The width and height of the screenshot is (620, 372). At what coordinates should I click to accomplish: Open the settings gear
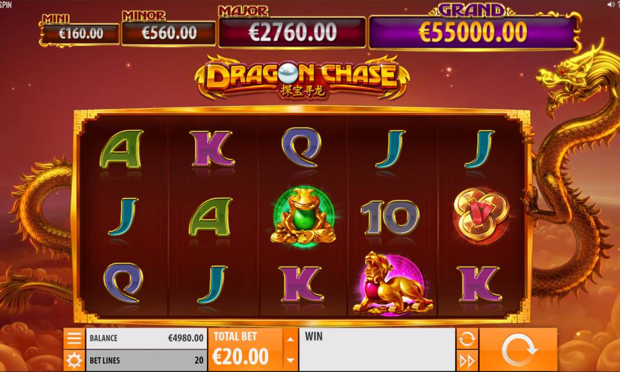coord(74,360)
